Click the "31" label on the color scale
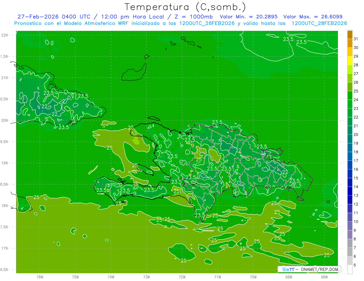 click(x=356, y=39)
